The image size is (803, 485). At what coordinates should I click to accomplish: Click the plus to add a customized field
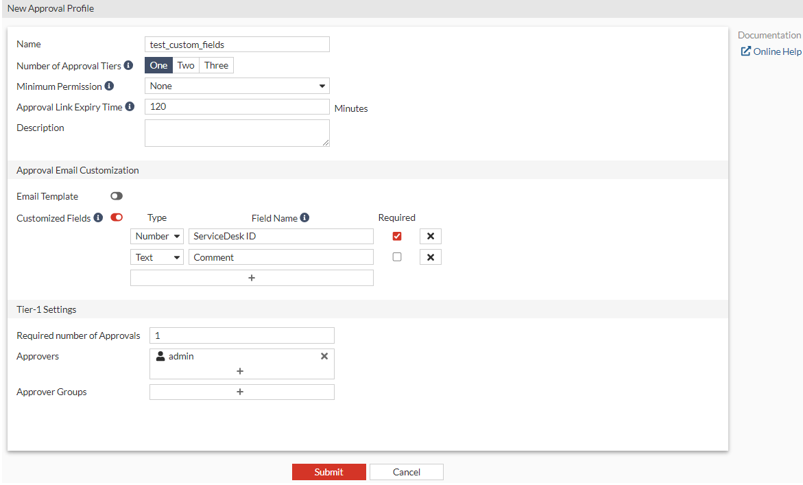(x=252, y=277)
